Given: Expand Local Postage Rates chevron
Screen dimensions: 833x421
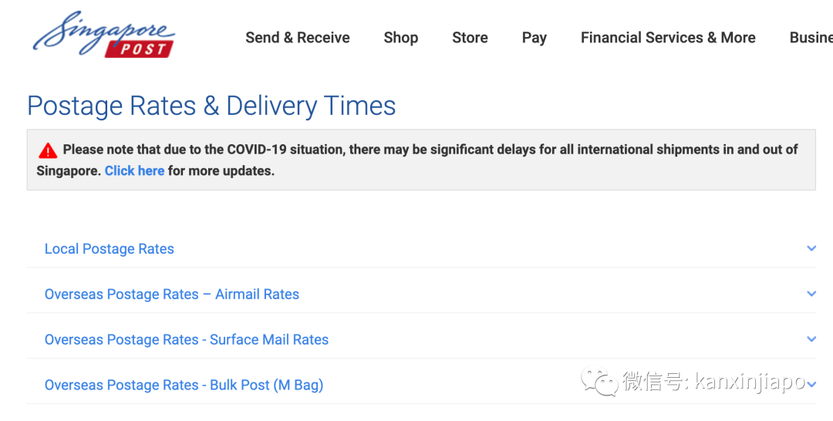Looking at the screenshot, I should pos(811,248).
